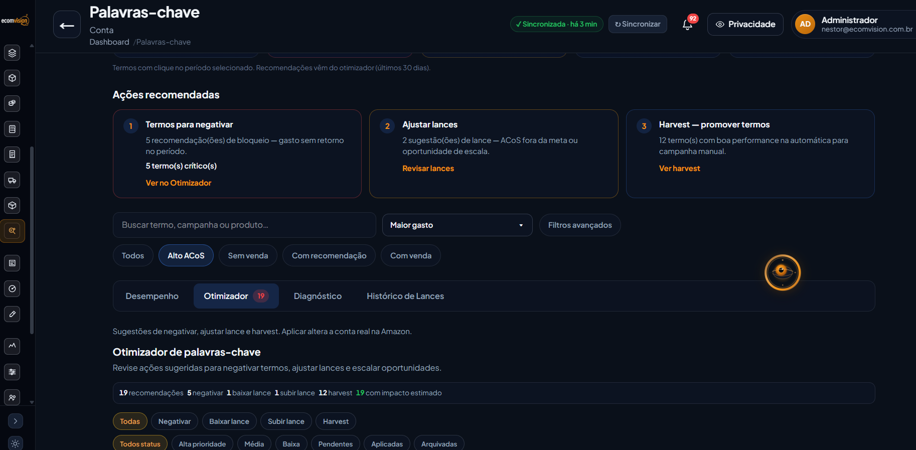
Task: Open the notifications bell
Action: tap(688, 24)
